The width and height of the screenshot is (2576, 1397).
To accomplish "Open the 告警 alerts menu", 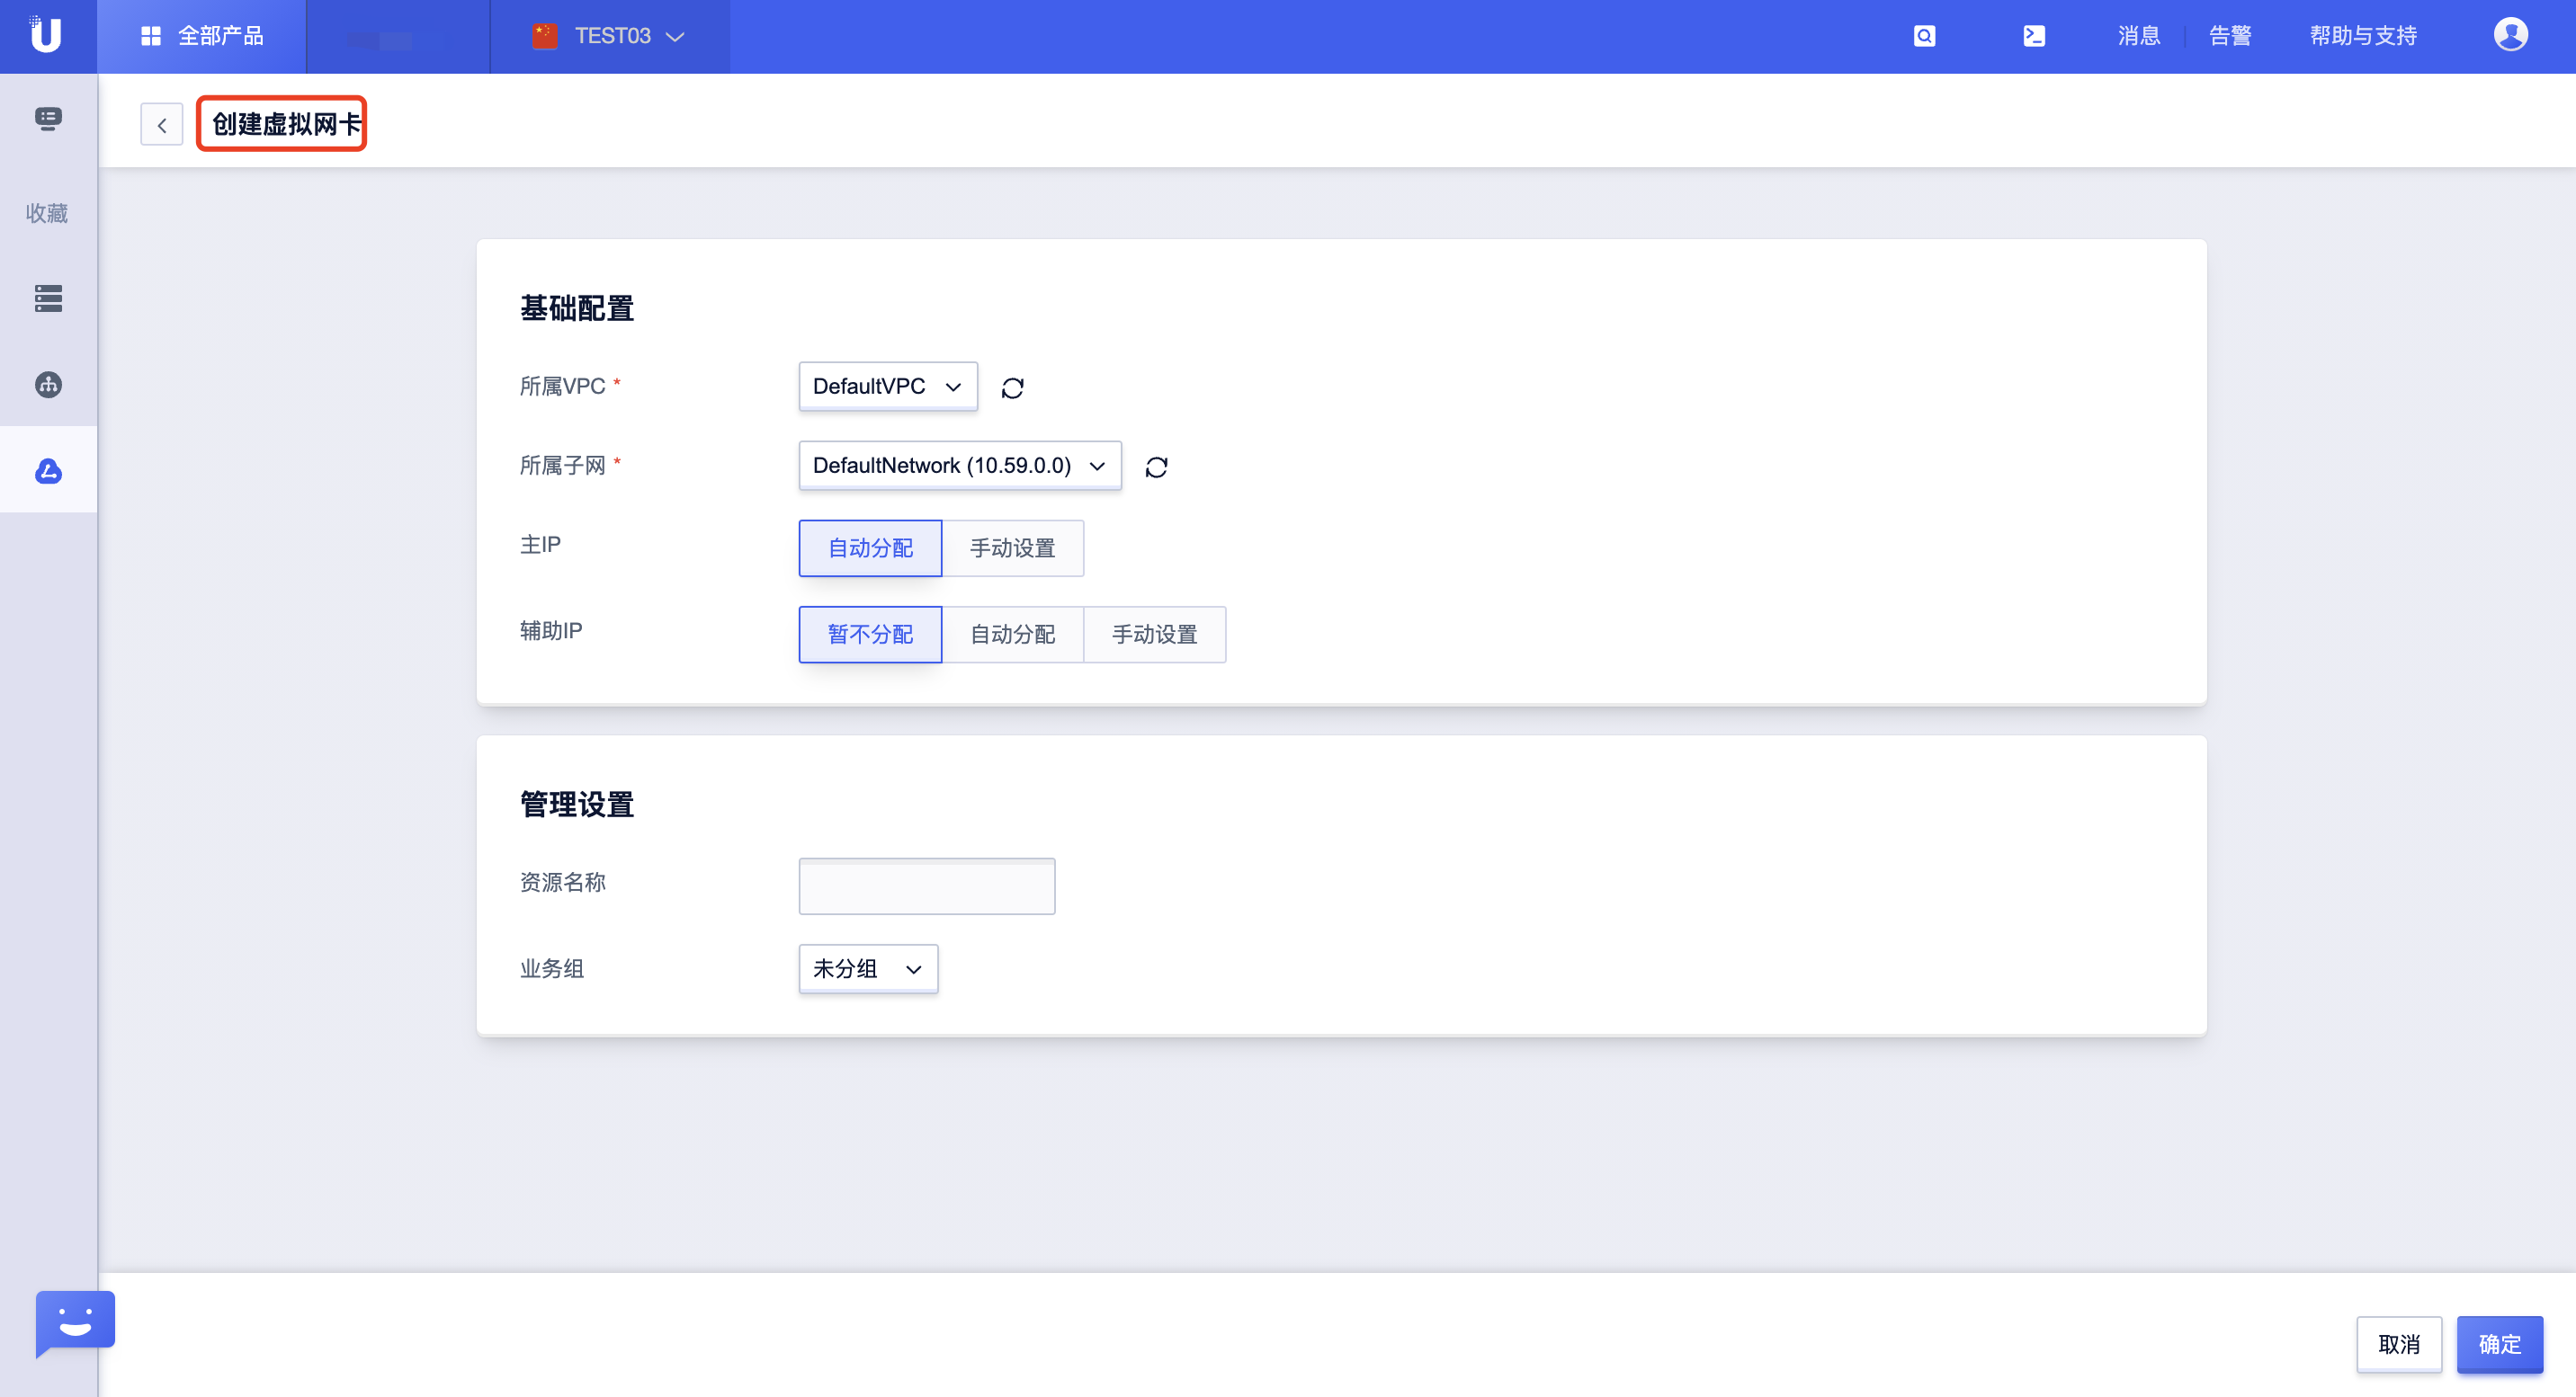I will pyautogui.click(x=2229, y=36).
